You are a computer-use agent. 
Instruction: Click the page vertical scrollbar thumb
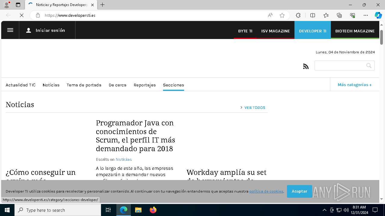pyautogui.click(x=381, y=37)
